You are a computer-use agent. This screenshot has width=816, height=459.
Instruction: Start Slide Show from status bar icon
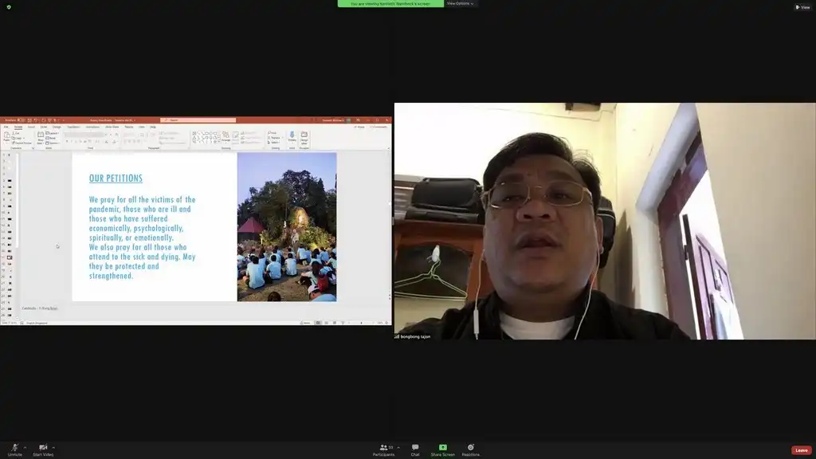pos(343,323)
